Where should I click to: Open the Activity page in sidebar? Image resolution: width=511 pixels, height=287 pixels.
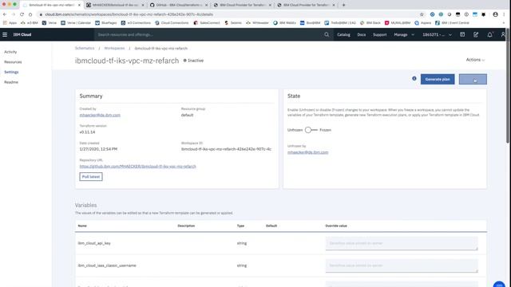10,52
